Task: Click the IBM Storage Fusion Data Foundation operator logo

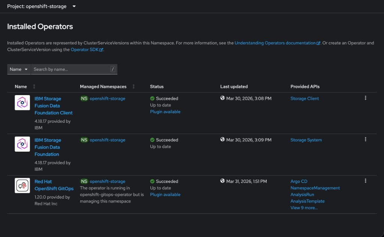Action: coord(22,143)
